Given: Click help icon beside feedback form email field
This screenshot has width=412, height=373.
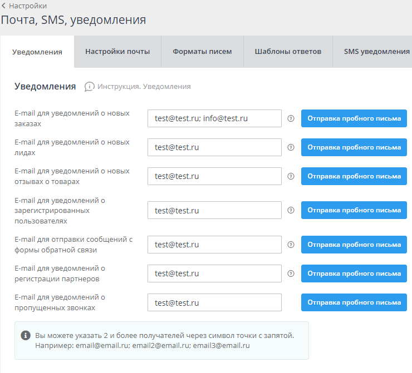Looking at the screenshot, I should tap(291, 245).
